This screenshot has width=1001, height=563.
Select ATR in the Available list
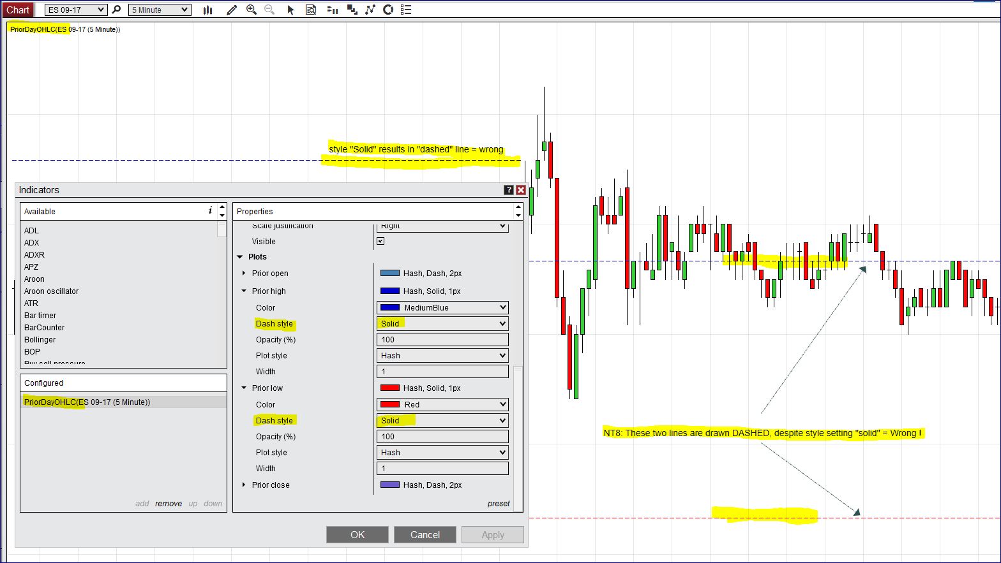point(31,303)
